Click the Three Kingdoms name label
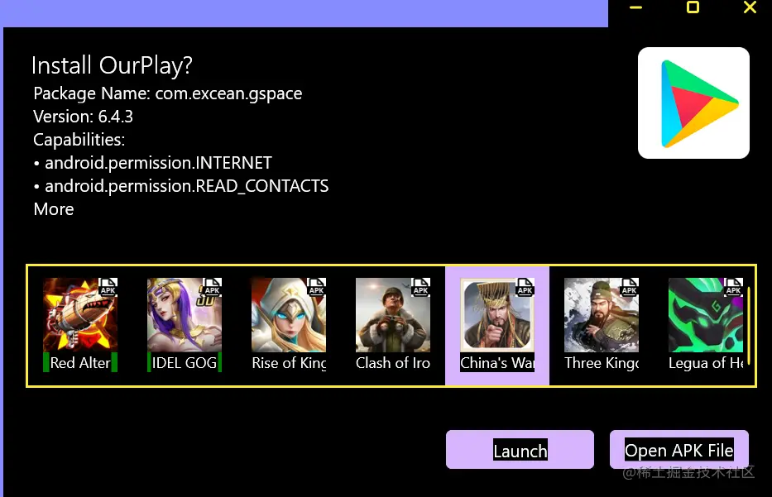This screenshot has height=497, width=772. tap(602, 363)
